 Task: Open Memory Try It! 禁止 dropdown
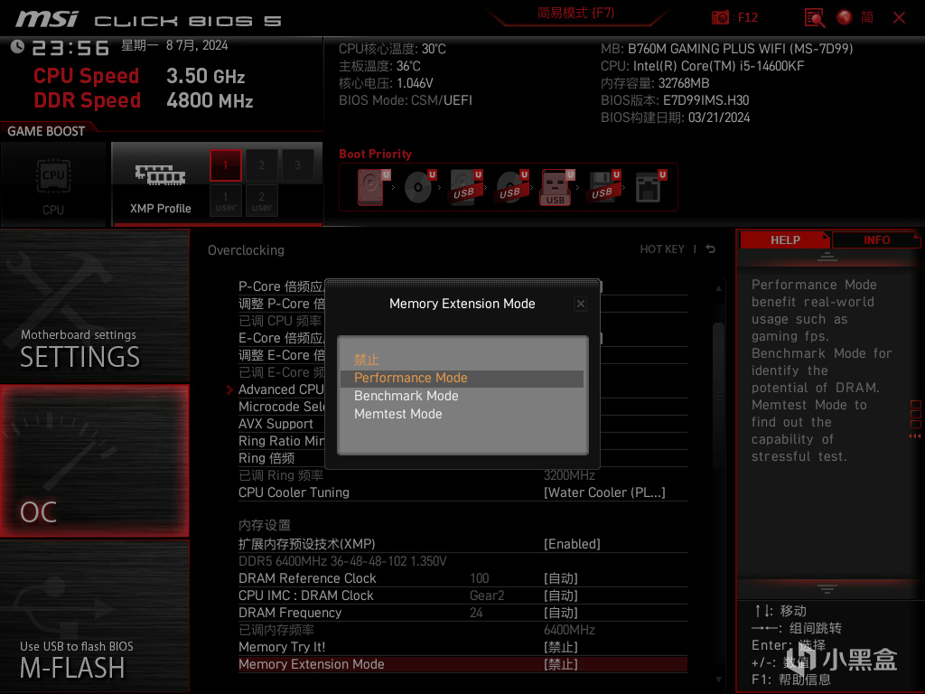click(x=560, y=647)
